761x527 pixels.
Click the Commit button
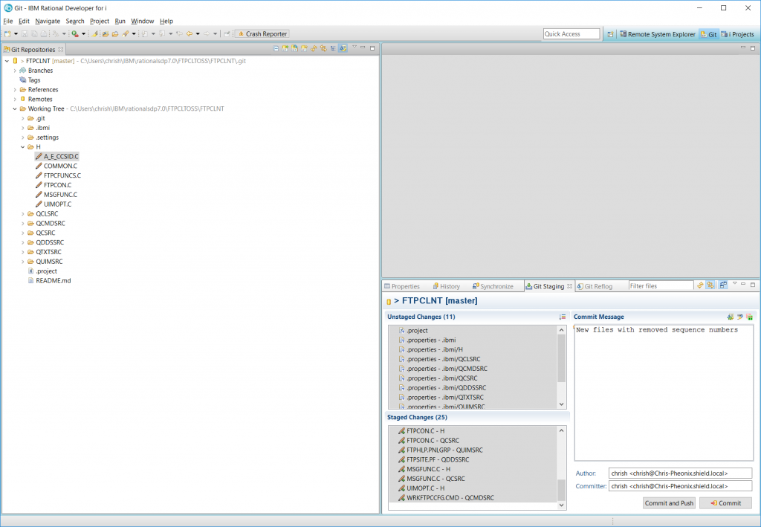point(725,502)
